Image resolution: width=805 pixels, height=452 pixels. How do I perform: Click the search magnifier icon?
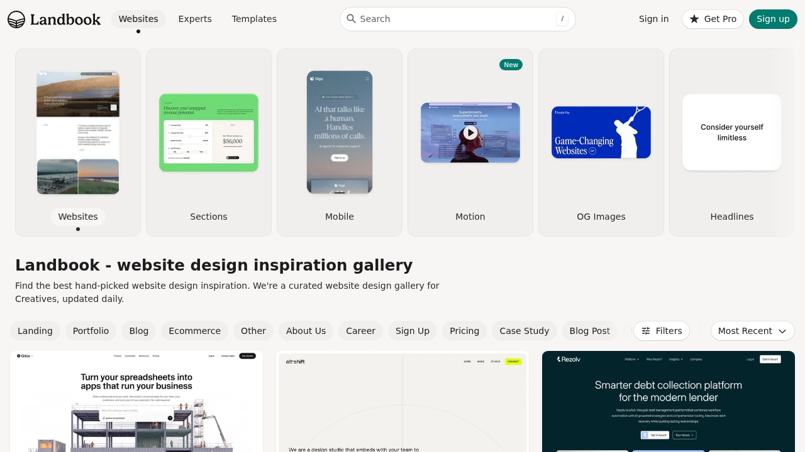click(x=352, y=19)
